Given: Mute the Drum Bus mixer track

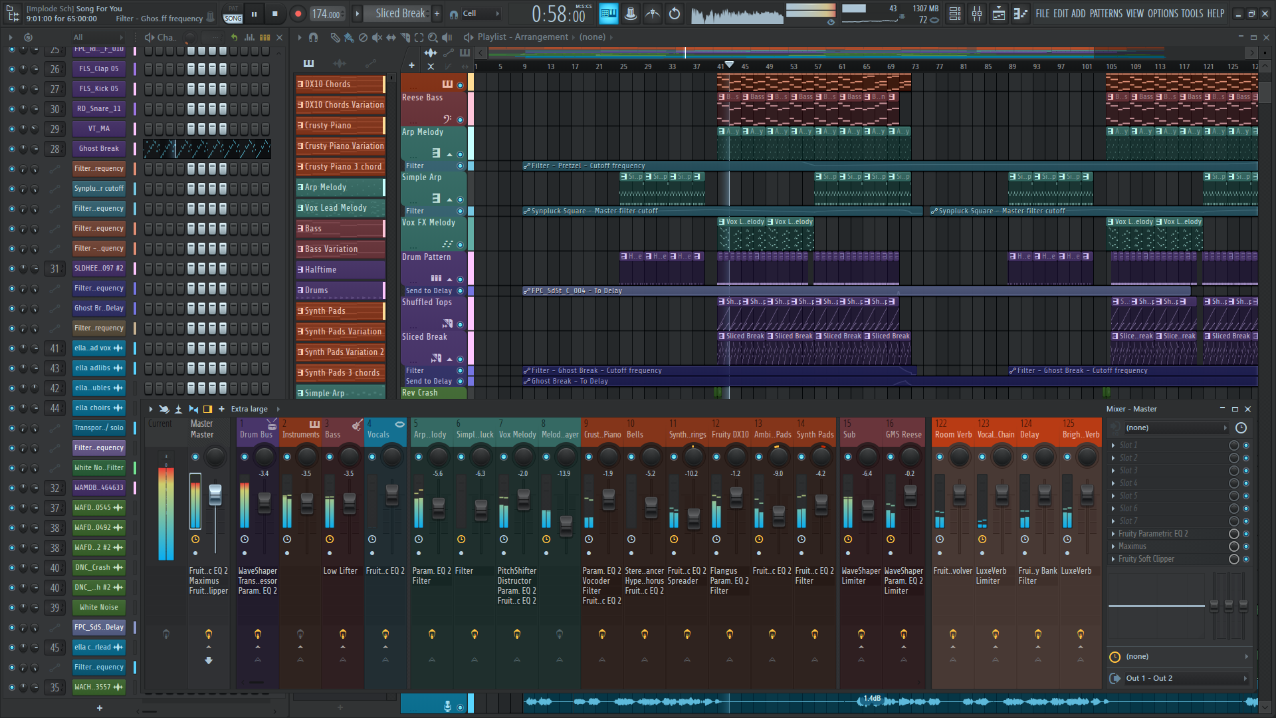Looking at the screenshot, I should tap(245, 457).
